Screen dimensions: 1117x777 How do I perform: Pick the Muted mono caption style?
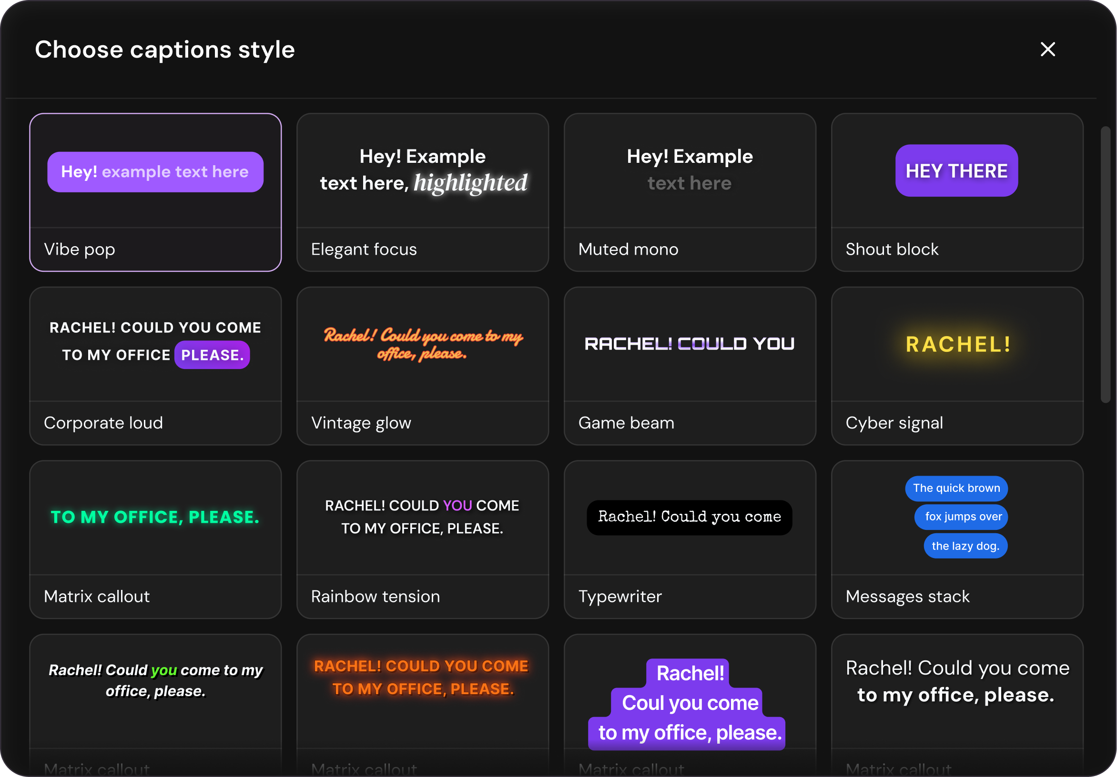tap(690, 192)
